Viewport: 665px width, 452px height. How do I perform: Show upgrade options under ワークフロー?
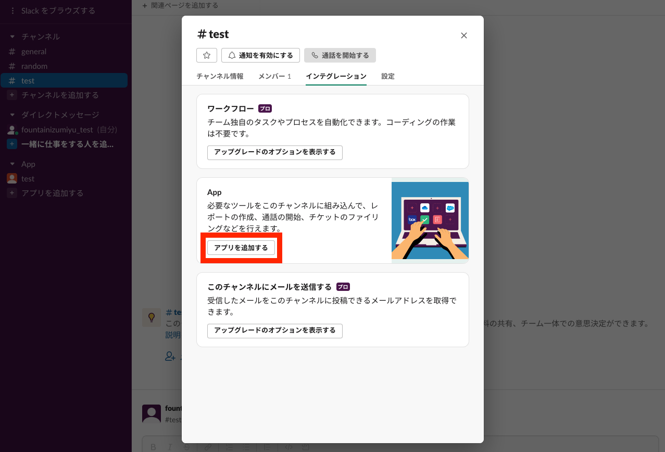[x=274, y=152]
